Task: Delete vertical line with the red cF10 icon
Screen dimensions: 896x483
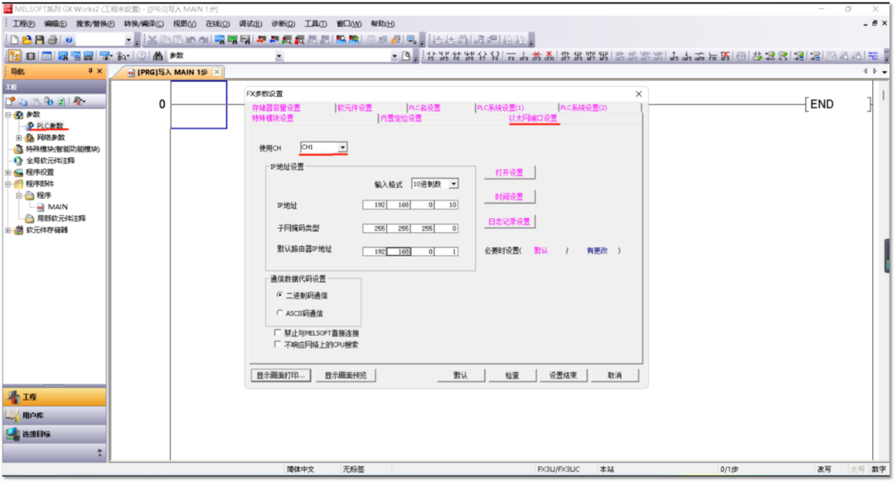Action: (550, 55)
